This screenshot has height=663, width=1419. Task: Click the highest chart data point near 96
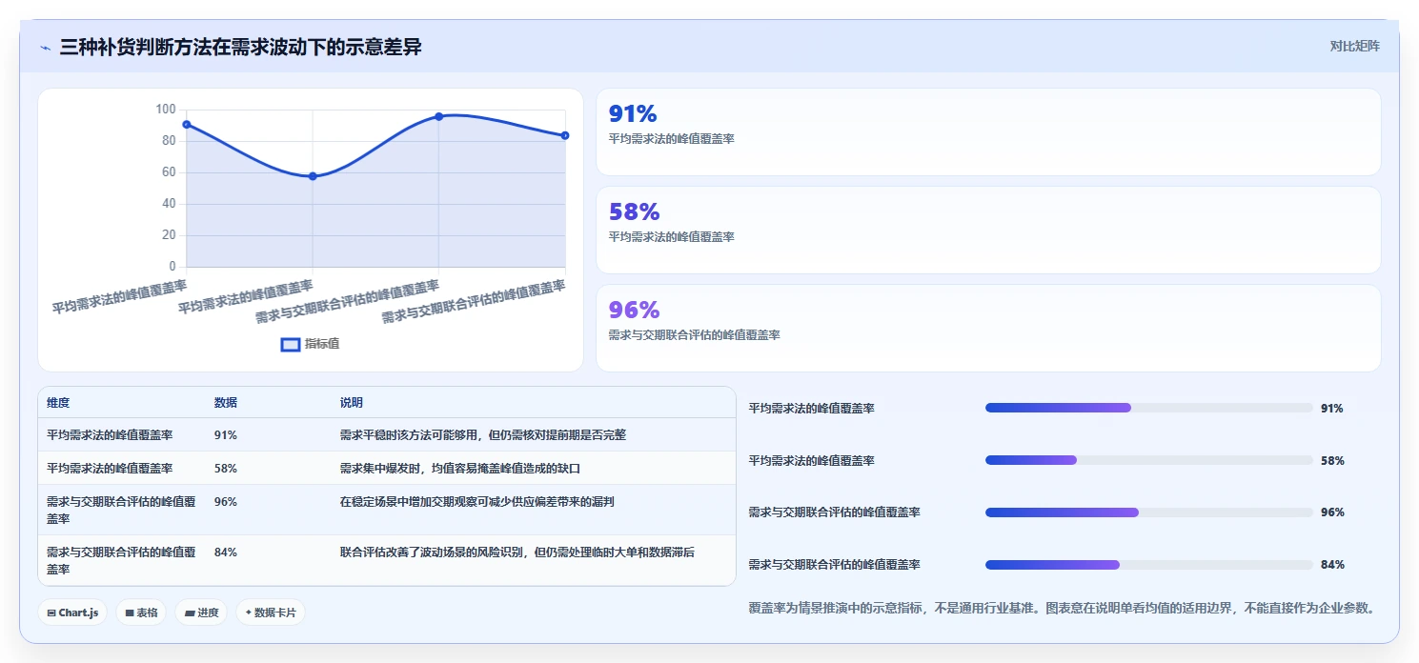[438, 116]
